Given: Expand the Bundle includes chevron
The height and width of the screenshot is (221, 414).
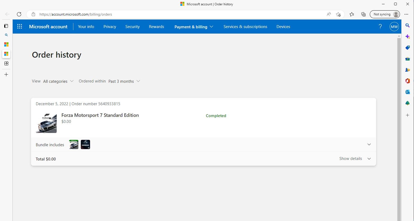Looking at the screenshot, I should click(369, 145).
